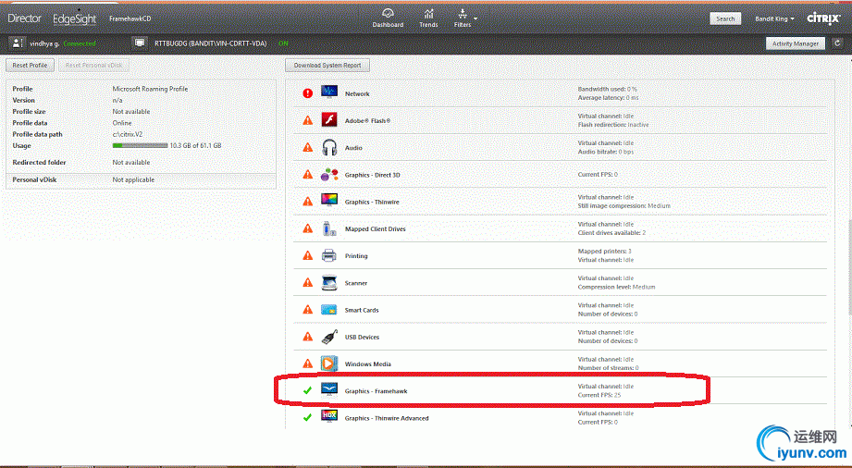Click the Scanner icon
Viewport: 852px width, 468px height.
pos(329,282)
